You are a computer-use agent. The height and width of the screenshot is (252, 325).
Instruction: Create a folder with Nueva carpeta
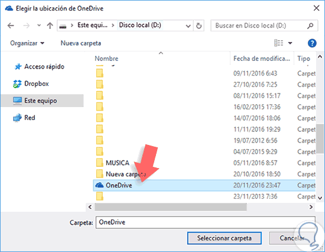(x=81, y=43)
